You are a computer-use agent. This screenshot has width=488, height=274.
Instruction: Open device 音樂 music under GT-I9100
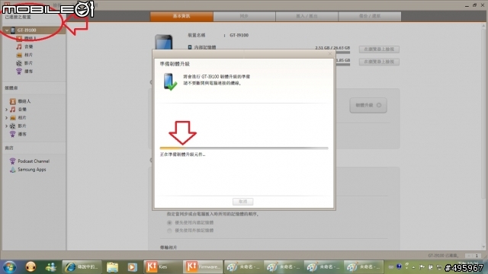coord(24,46)
